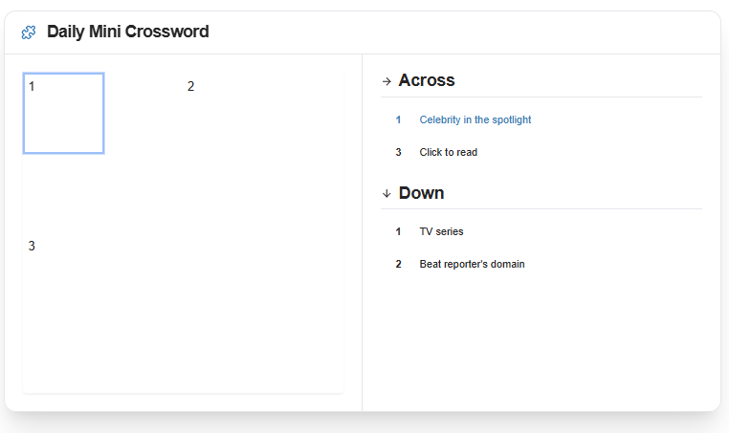Click number 1 beside the TV series clue
Screen dimensions: 752x433
(x=398, y=231)
